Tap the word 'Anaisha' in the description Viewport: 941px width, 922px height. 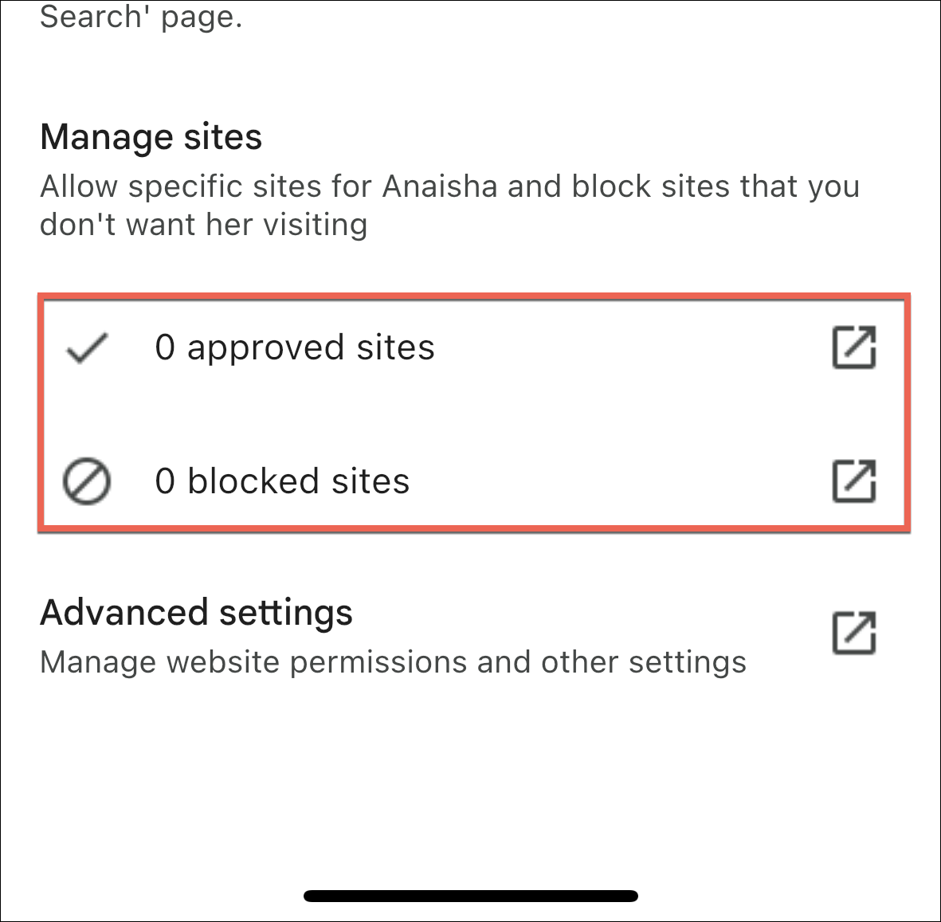(440, 186)
